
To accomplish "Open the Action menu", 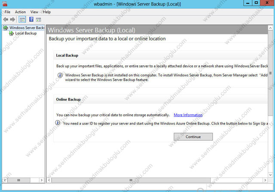I will pyautogui.click(x=20, y=12).
